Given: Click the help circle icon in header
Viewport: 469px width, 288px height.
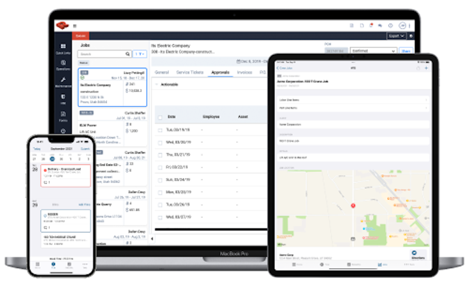Looking at the screenshot, I should (390, 26).
